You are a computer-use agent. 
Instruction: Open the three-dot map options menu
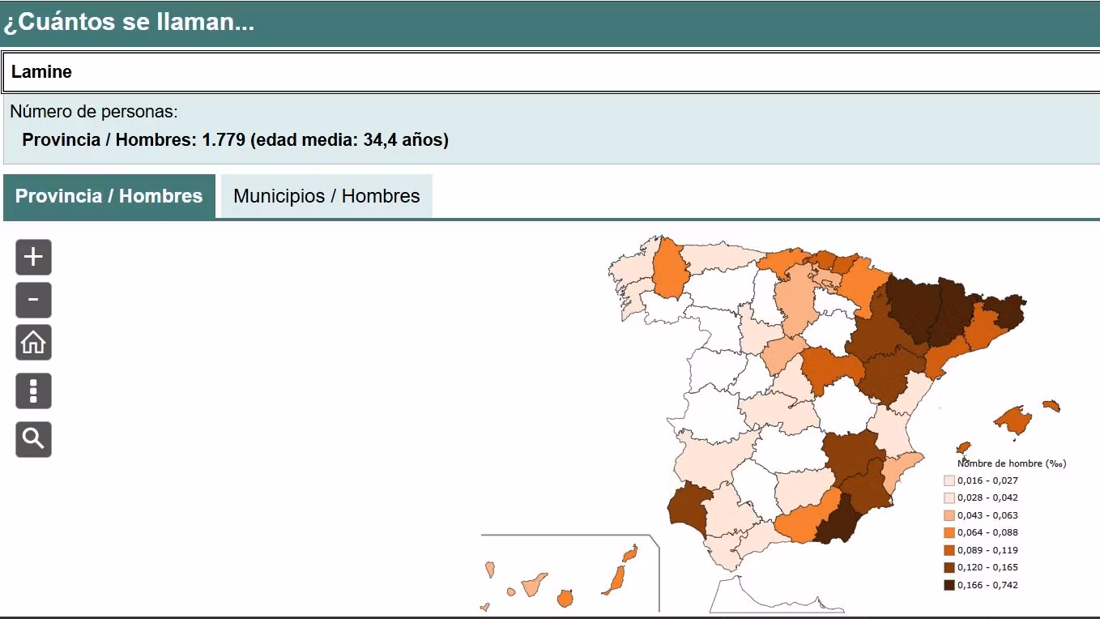pyautogui.click(x=33, y=391)
